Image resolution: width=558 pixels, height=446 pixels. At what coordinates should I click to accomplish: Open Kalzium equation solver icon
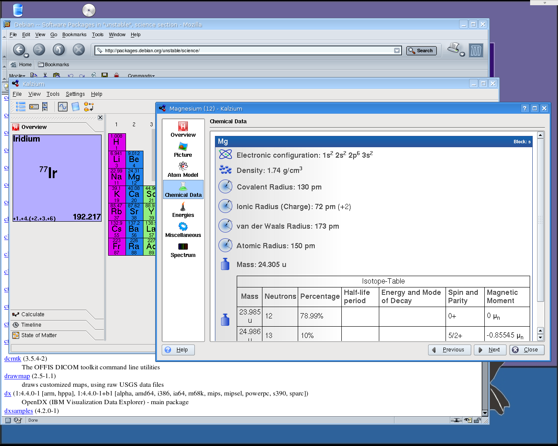click(89, 107)
